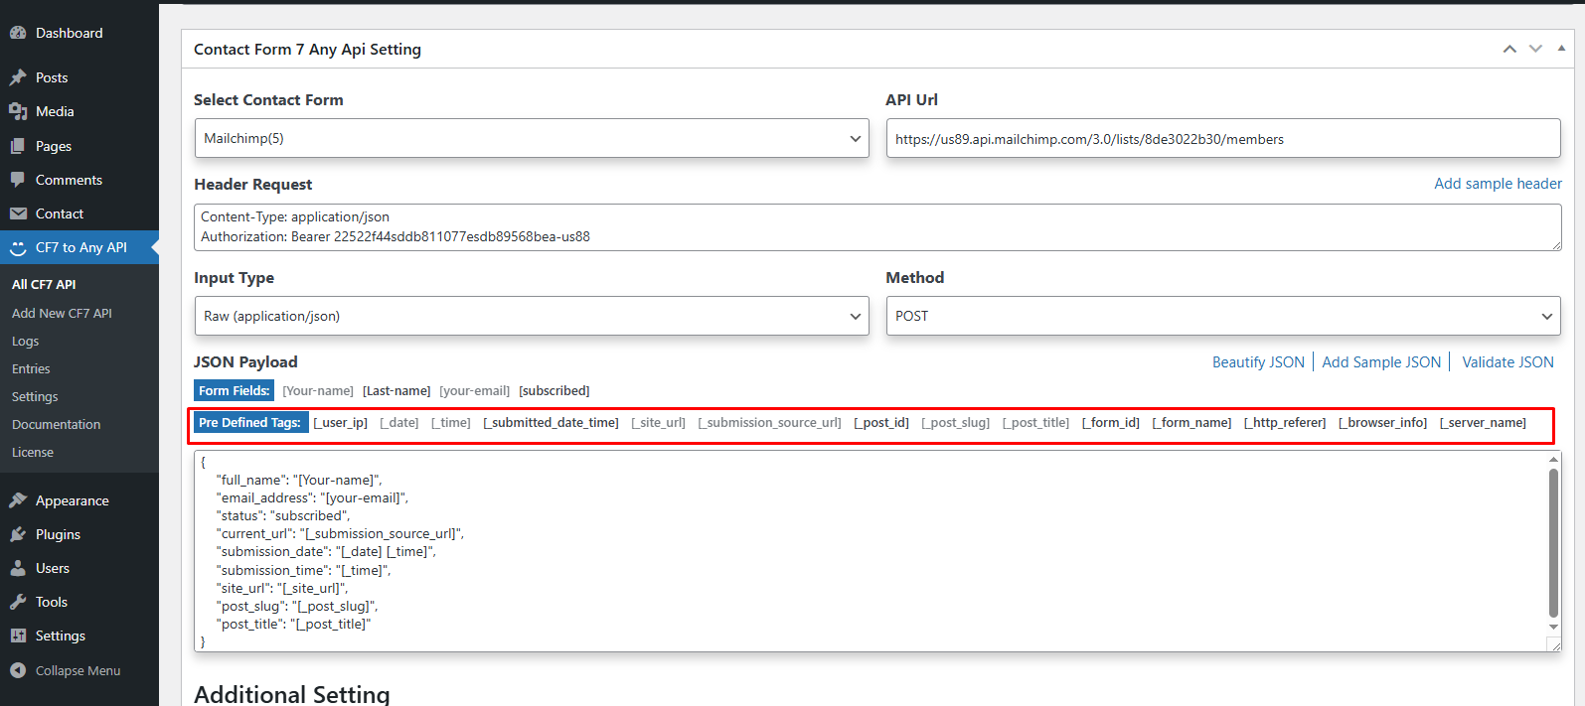Screen dimensions: 1585x706
Task: Click the Media library icon
Action: pyautogui.click(x=18, y=111)
